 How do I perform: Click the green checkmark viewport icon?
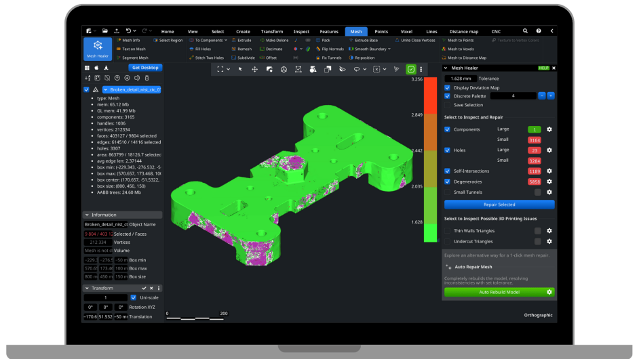(411, 69)
